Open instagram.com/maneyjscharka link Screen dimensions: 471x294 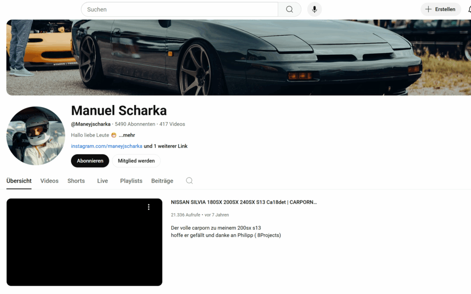(x=107, y=146)
